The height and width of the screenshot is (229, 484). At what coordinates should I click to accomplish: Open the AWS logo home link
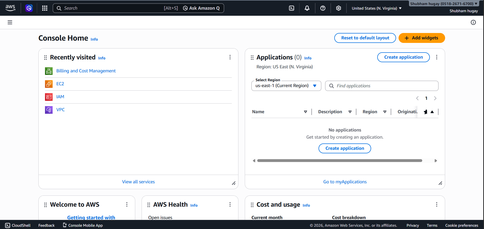pos(10,8)
